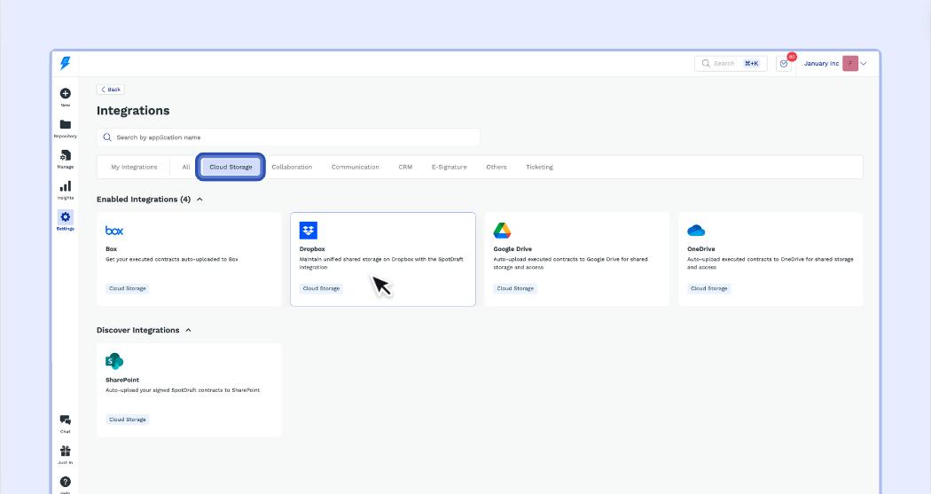Screen dimensions: 931x494
Task: Open the Insights bar chart icon
Action: (66, 187)
